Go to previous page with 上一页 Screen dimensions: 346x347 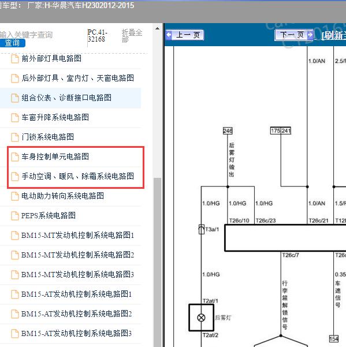[185, 35]
